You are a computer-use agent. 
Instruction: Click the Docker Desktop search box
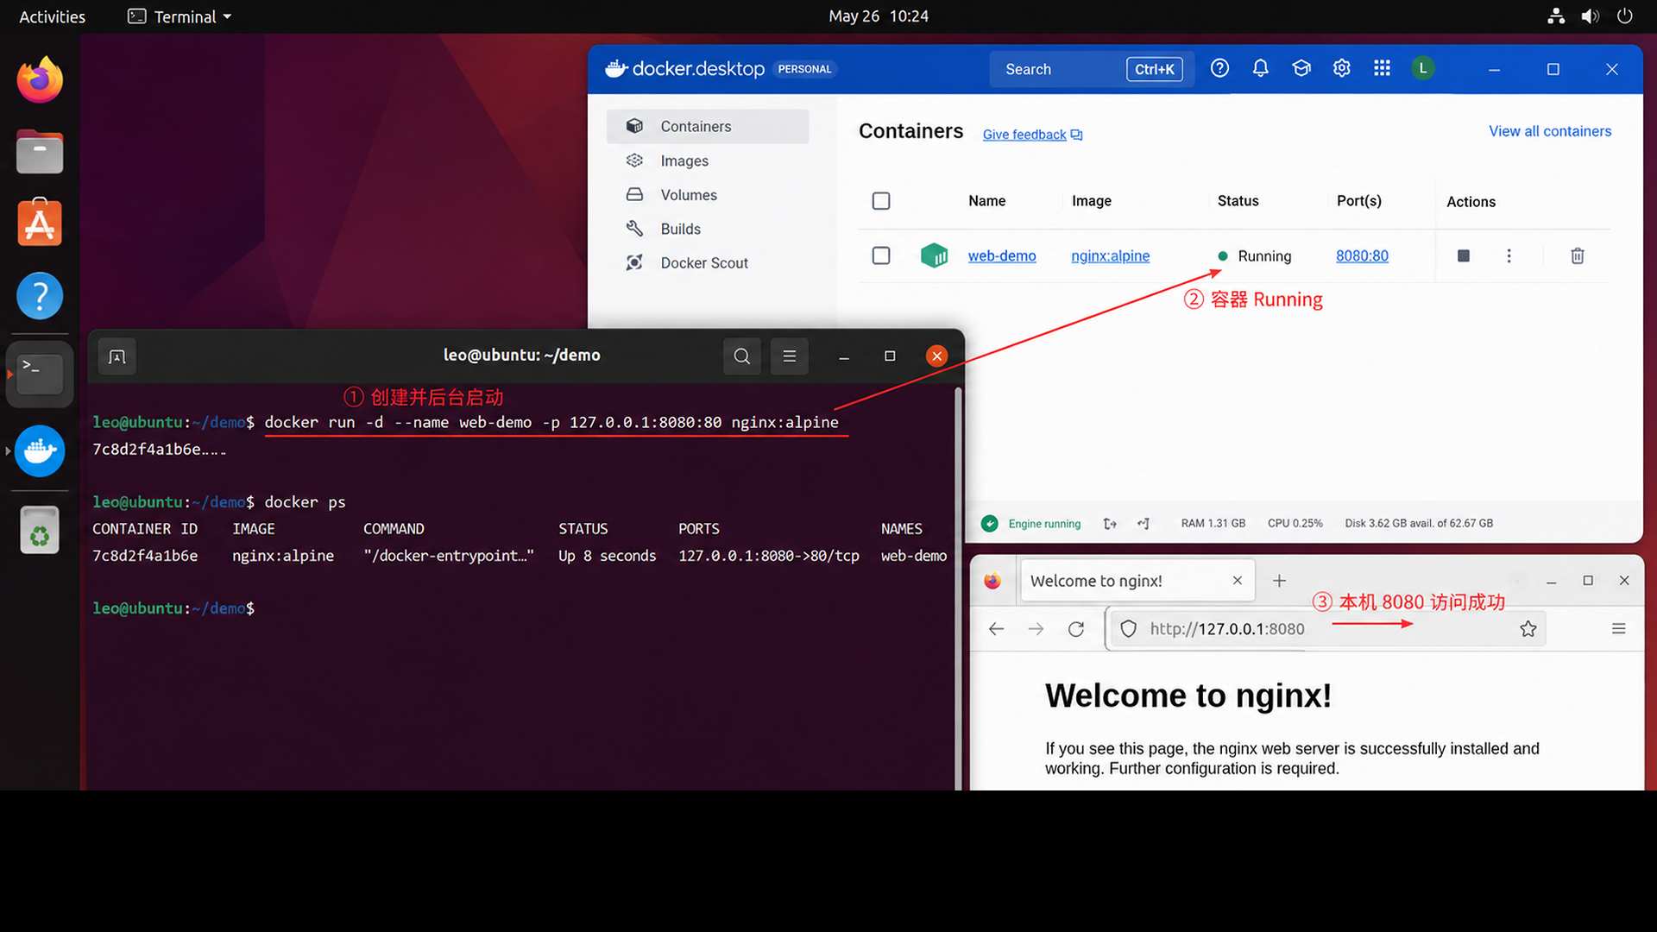pos(1092,69)
